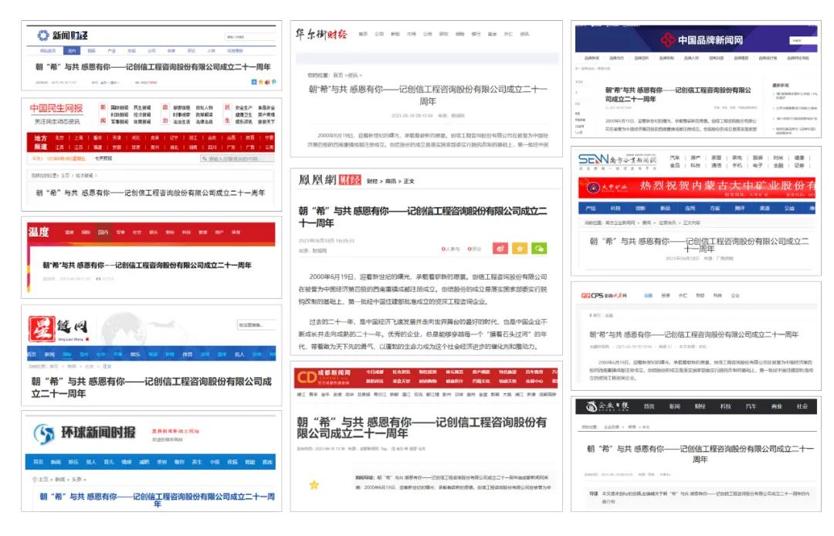Viewport: 834px width, 536px height.
Task: Click 中国民生网报 red site title
Action: pyautogui.click(x=56, y=108)
